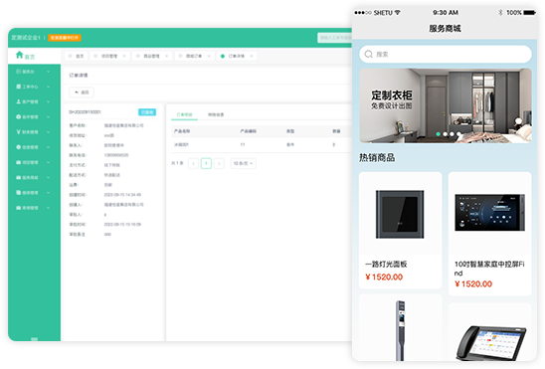
Task: Open the 一路灯光面板 product card
Action: click(x=401, y=231)
